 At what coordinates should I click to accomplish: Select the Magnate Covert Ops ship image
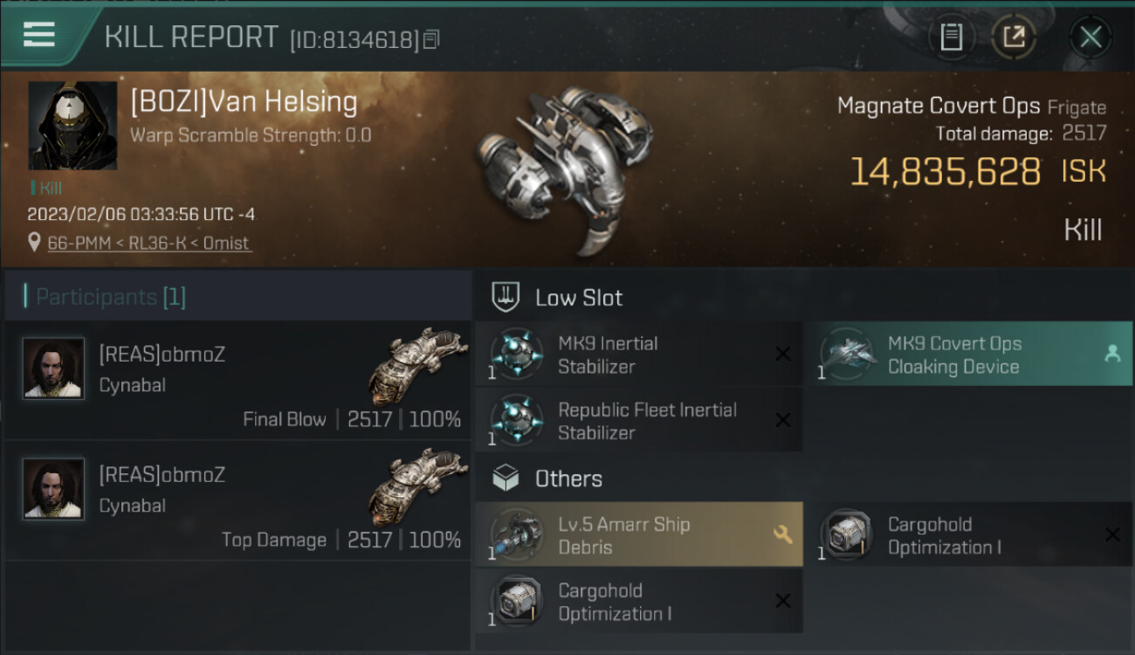[x=563, y=166]
